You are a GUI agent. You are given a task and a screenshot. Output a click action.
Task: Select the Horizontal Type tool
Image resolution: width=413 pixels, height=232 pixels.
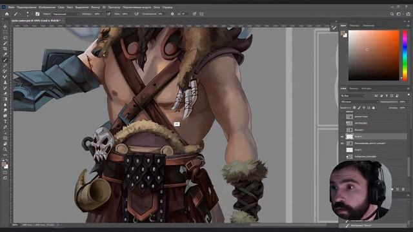pos(5,122)
